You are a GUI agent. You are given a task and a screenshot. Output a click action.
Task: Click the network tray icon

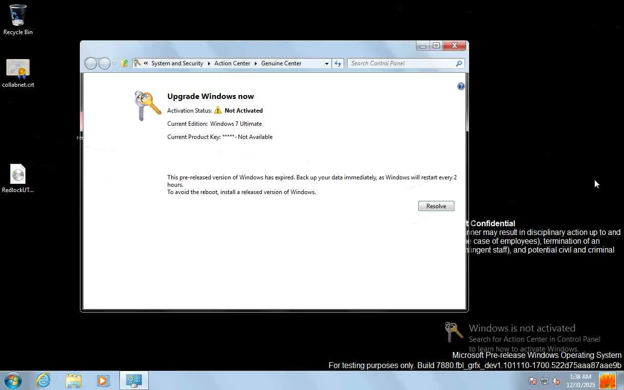click(x=545, y=381)
